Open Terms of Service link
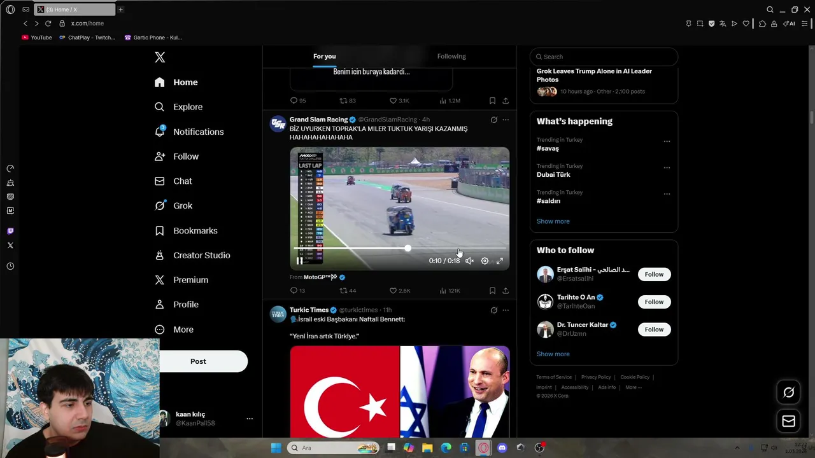The height and width of the screenshot is (458, 815). point(554,377)
